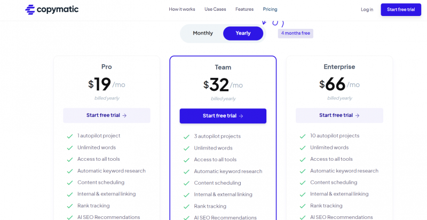Start free trial for Team plan

223,116
